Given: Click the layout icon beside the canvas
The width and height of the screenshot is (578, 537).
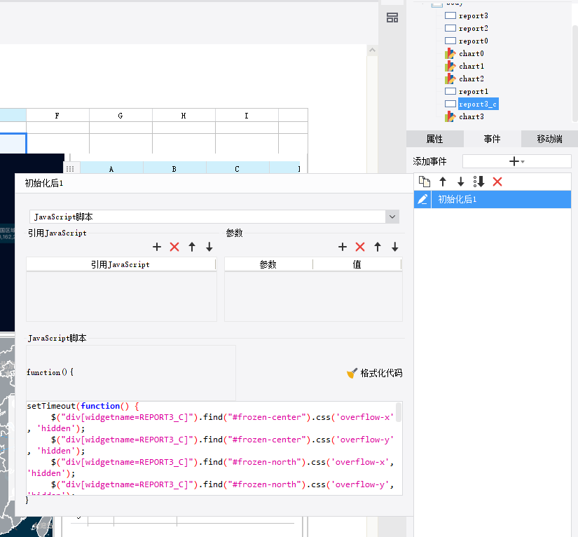Looking at the screenshot, I should (392, 18).
